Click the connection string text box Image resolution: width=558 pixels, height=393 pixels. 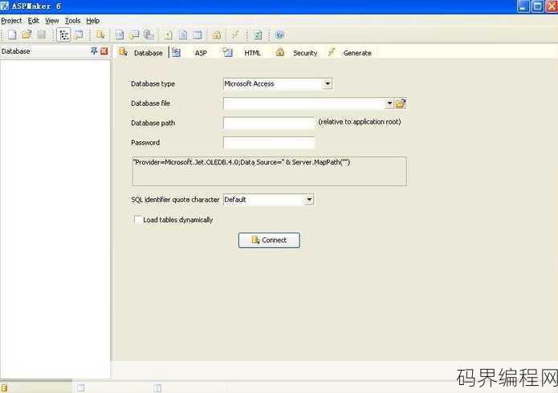pos(270,171)
